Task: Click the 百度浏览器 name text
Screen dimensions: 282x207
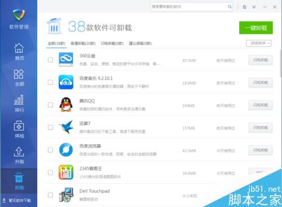Action: (x=90, y=146)
